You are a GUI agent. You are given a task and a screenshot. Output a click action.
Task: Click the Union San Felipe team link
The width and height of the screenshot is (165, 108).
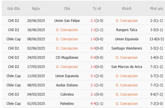(67, 21)
